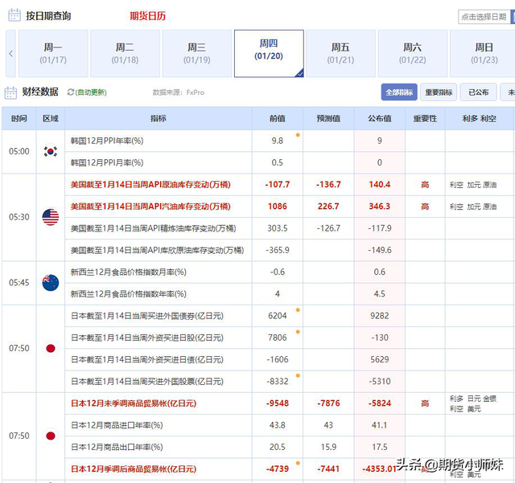Click orange dot beside 7806 previous value
Image resolution: width=515 pixels, height=483 pixels.
point(298,332)
